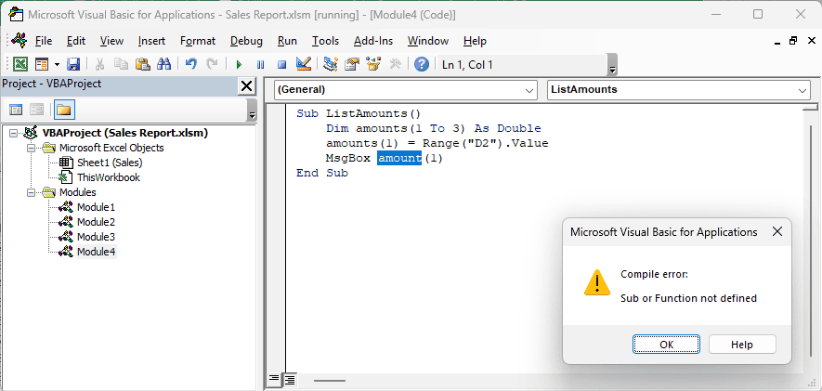
Task: Click the Sub ListAmounts() code line
Action: point(359,113)
